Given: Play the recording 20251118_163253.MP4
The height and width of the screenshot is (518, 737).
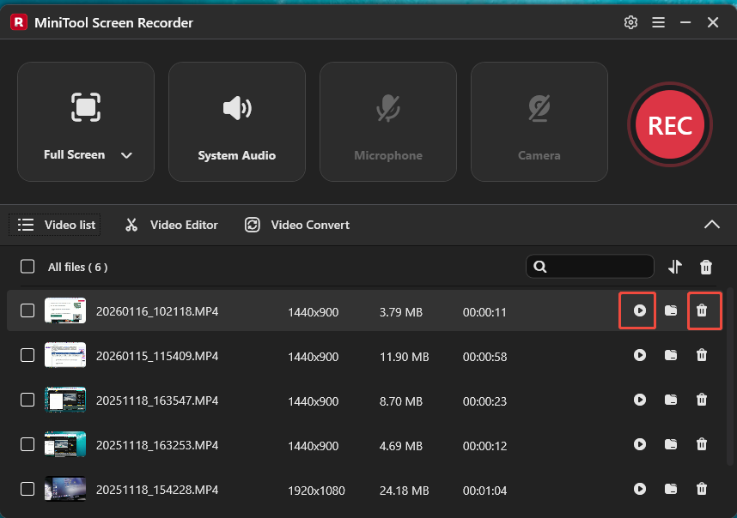Looking at the screenshot, I should click(x=640, y=444).
